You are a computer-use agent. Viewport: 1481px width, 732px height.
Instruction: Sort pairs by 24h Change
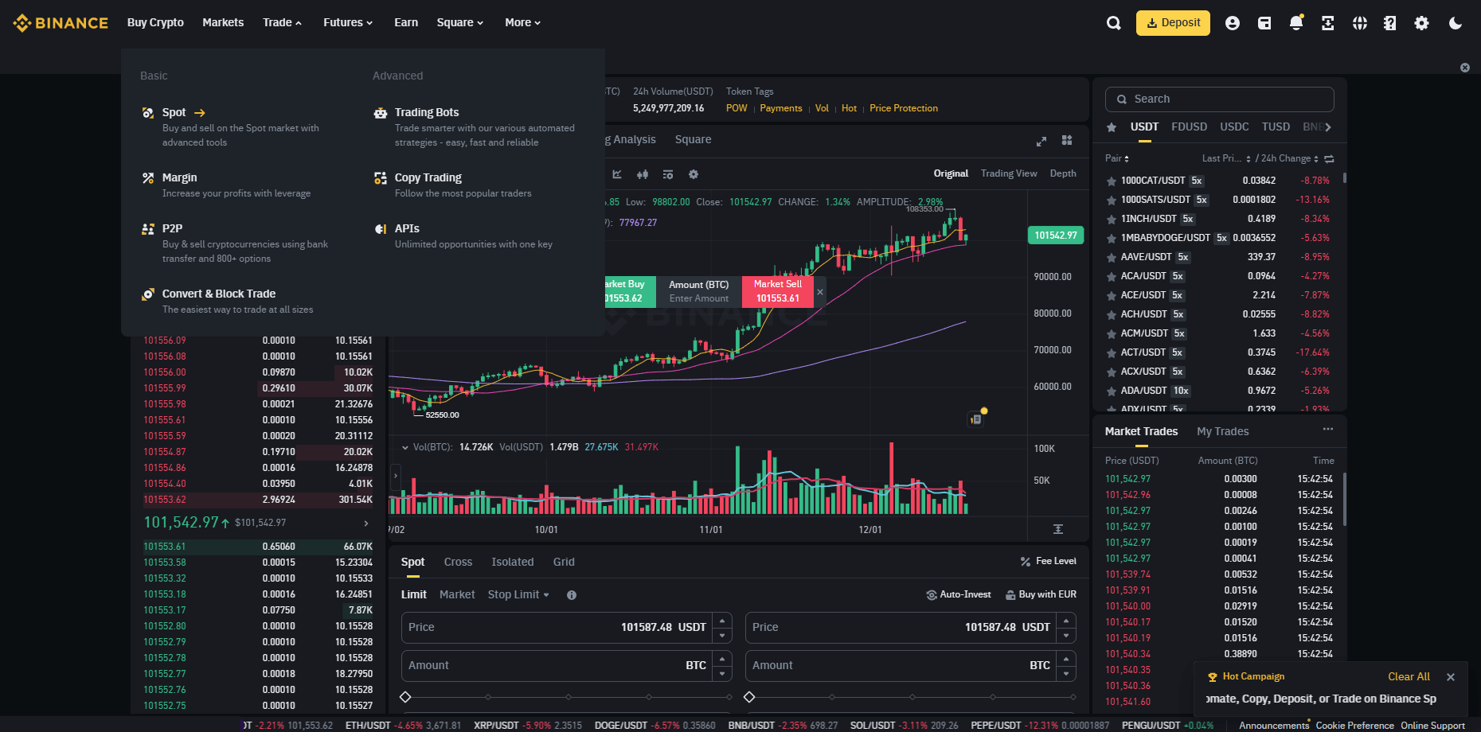coord(1290,158)
